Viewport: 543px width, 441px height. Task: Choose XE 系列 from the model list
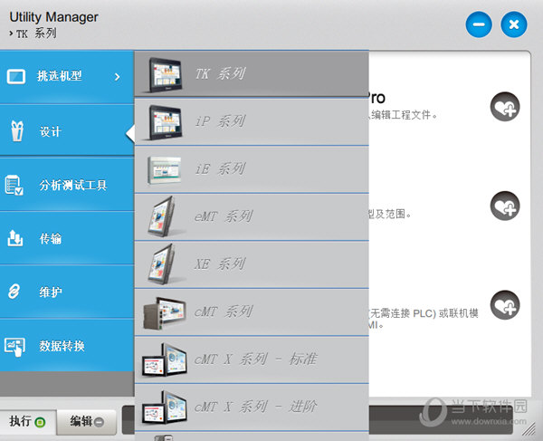[252, 264]
